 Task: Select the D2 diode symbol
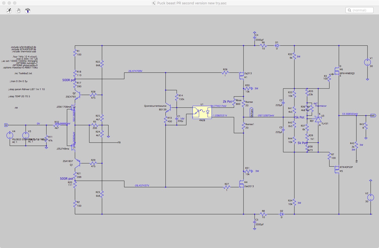click(x=282, y=214)
